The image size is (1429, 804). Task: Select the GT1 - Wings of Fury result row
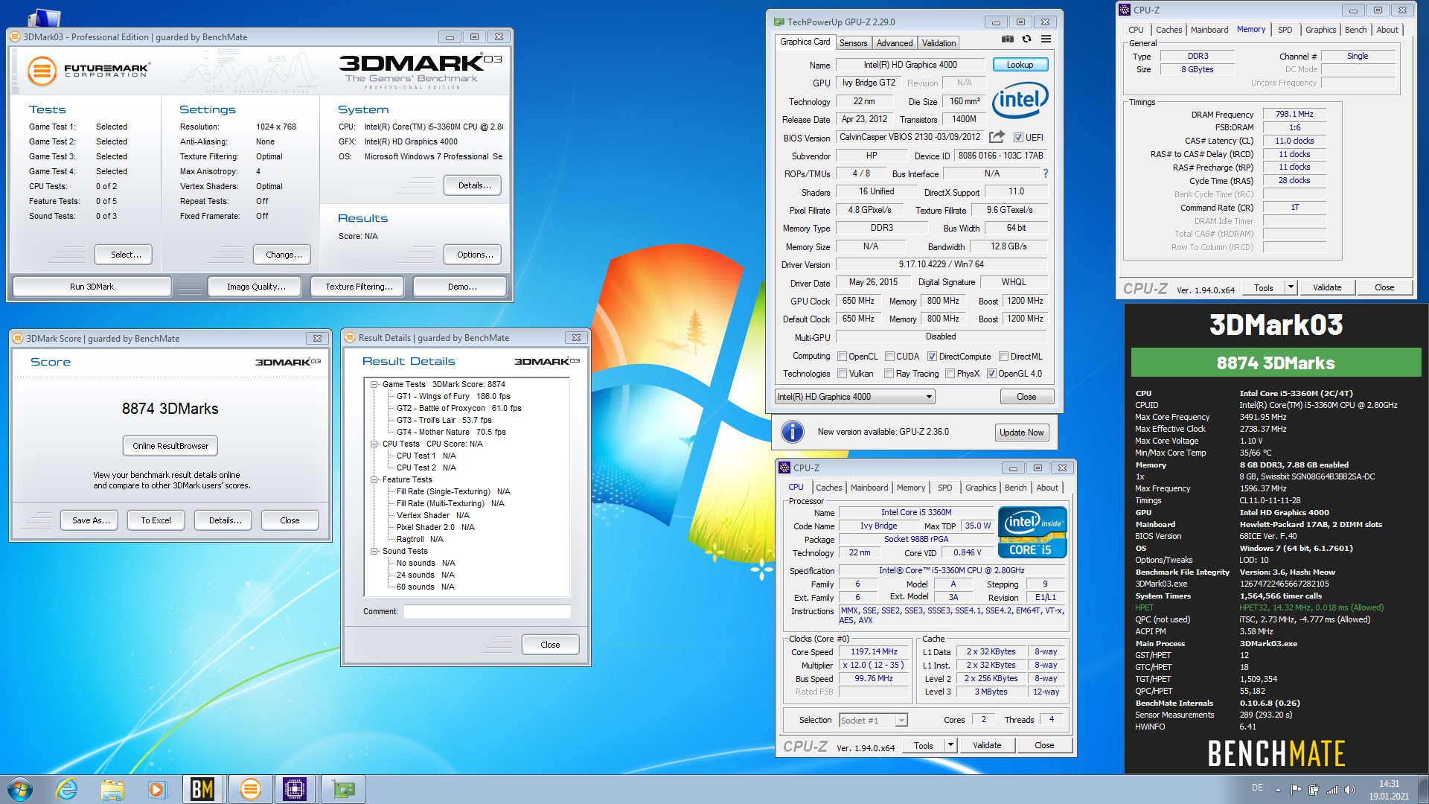(x=453, y=396)
